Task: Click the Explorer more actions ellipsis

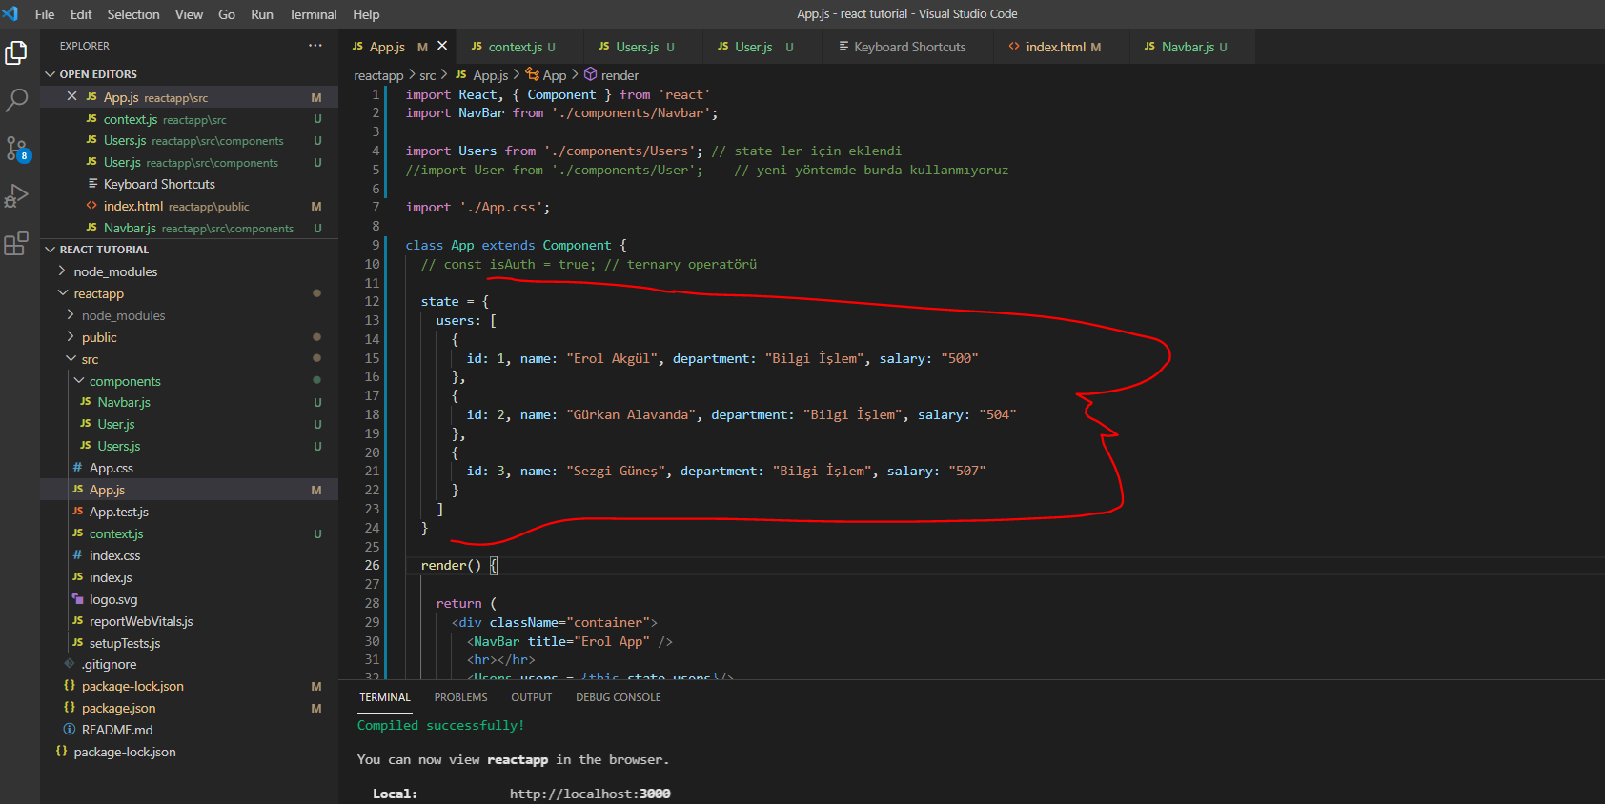Action: tap(315, 46)
